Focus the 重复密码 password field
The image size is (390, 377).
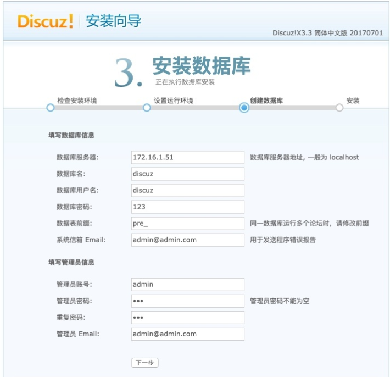tap(187, 318)
